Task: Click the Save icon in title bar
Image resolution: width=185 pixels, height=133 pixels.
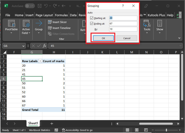Action: 40,6
